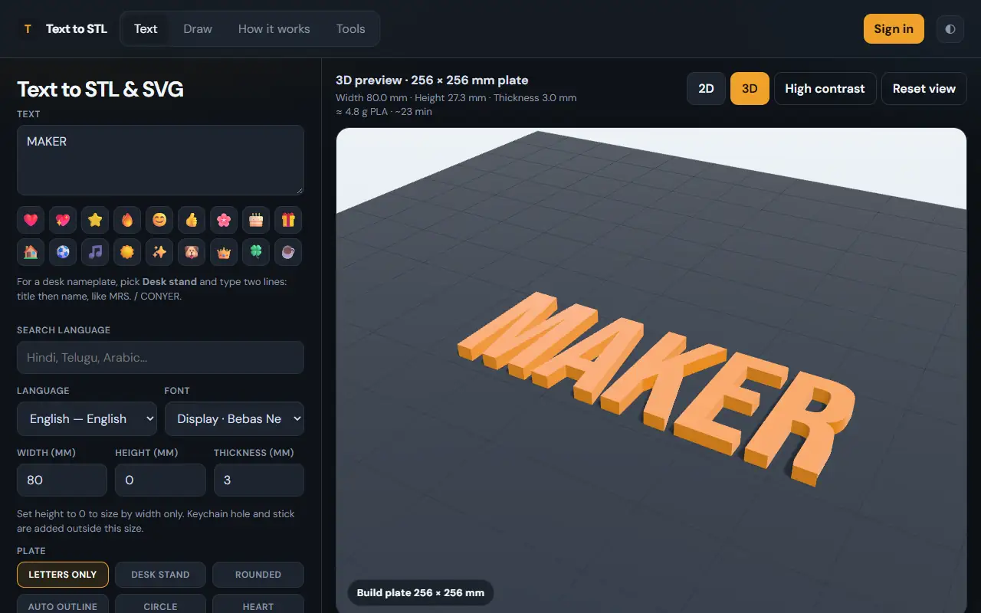The image size is (981, 613).
Task: Toggle the light/dark theme button
Action: [950, 29]
